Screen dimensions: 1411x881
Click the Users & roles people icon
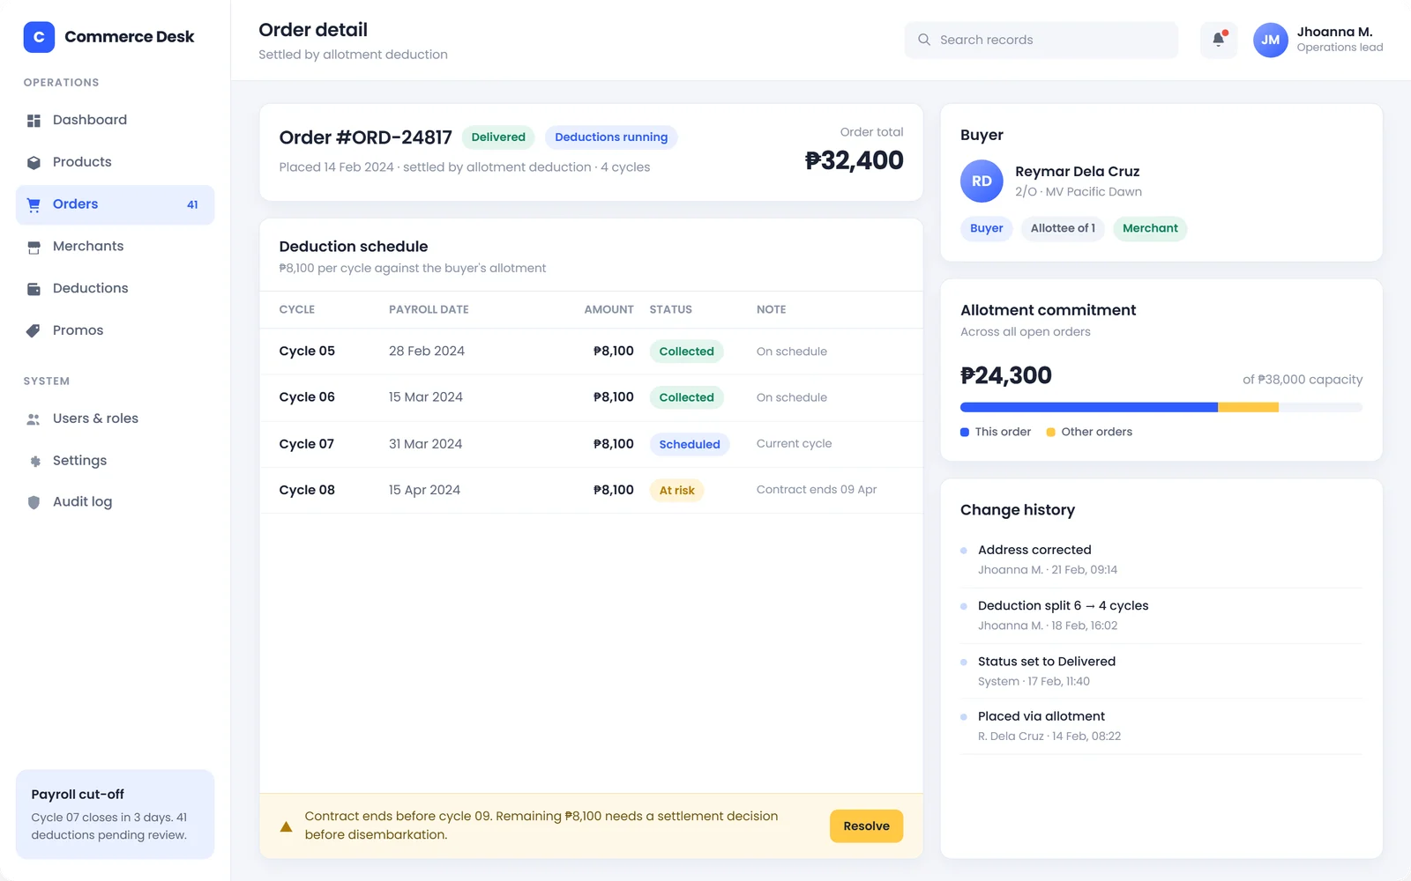[x=34, y=419]
